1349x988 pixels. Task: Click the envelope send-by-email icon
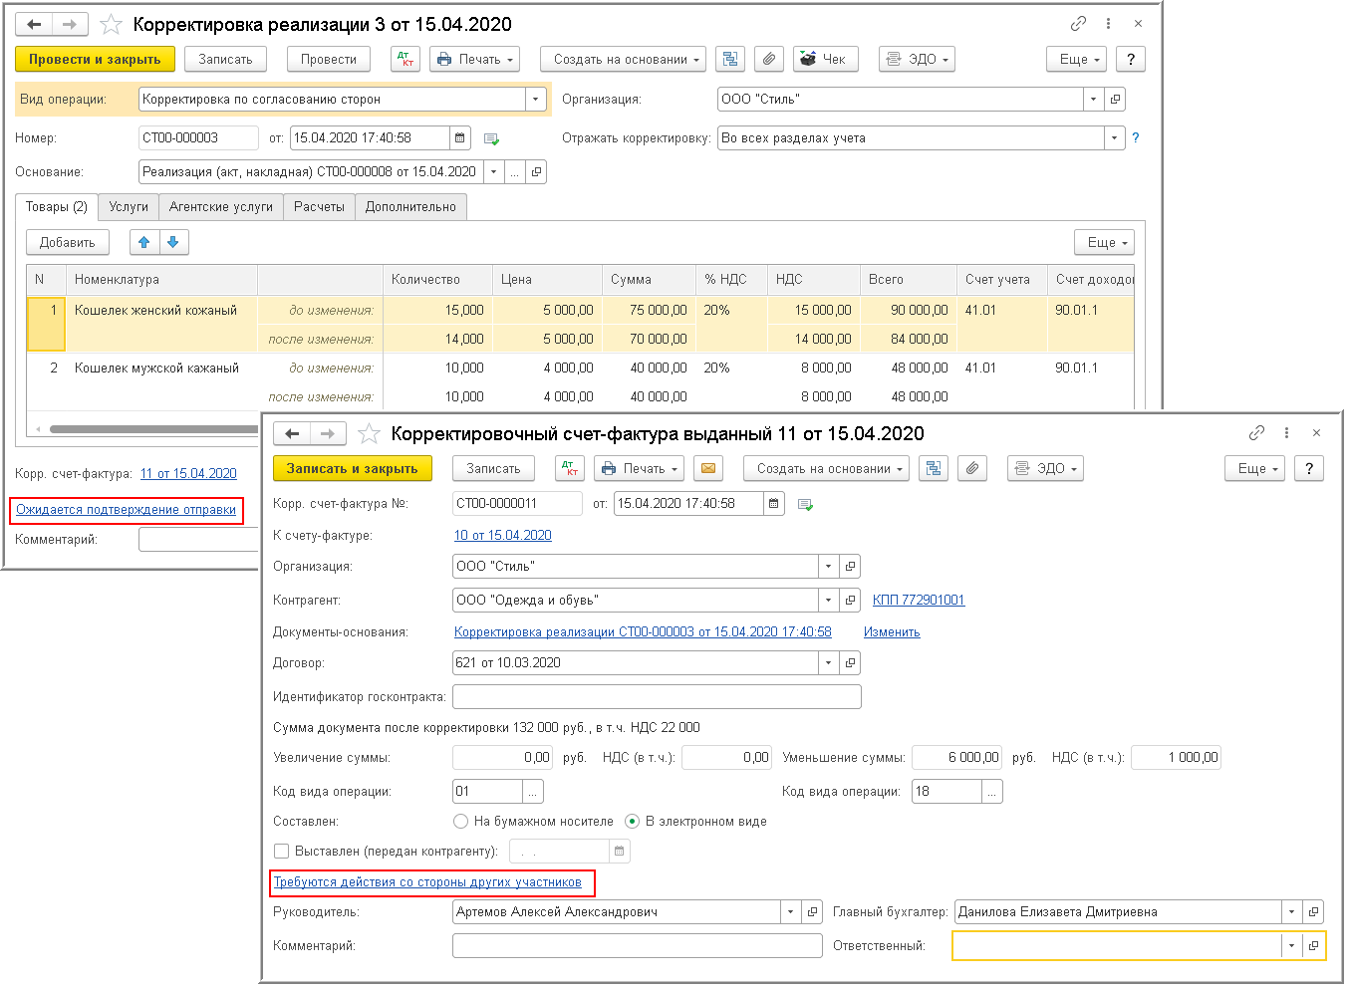tap(707, 469)
